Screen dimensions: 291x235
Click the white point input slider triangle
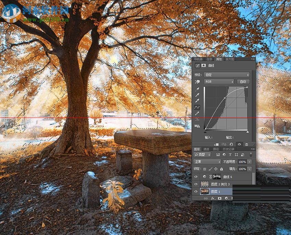248,132
